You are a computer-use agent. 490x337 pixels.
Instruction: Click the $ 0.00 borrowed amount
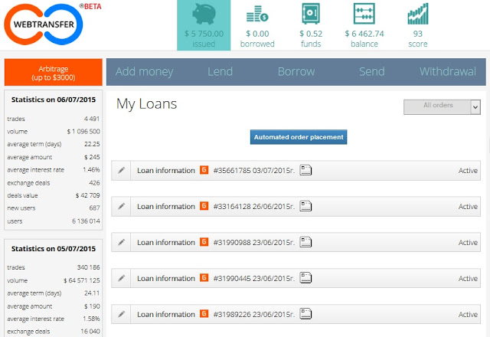pyautogui.click(x=257, y=34)
